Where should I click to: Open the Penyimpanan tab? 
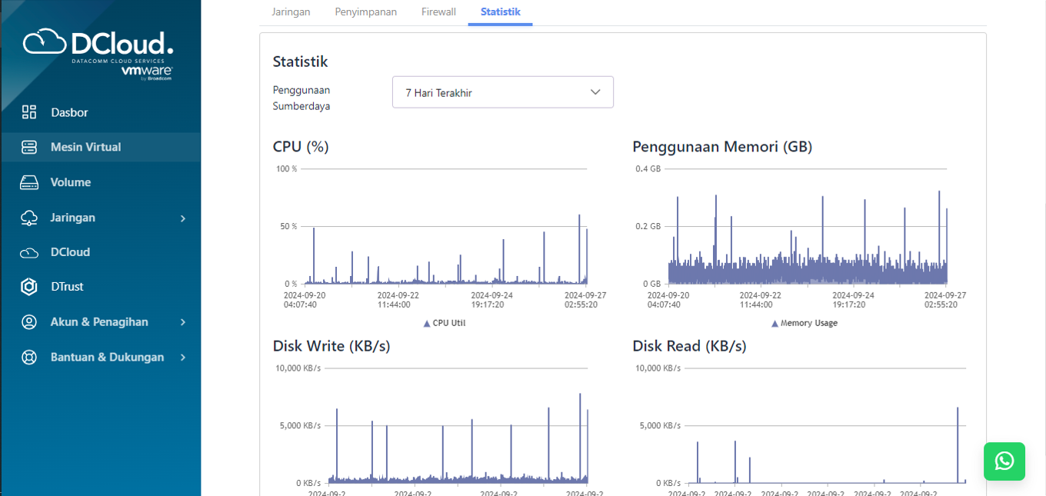tap(365, 12)
